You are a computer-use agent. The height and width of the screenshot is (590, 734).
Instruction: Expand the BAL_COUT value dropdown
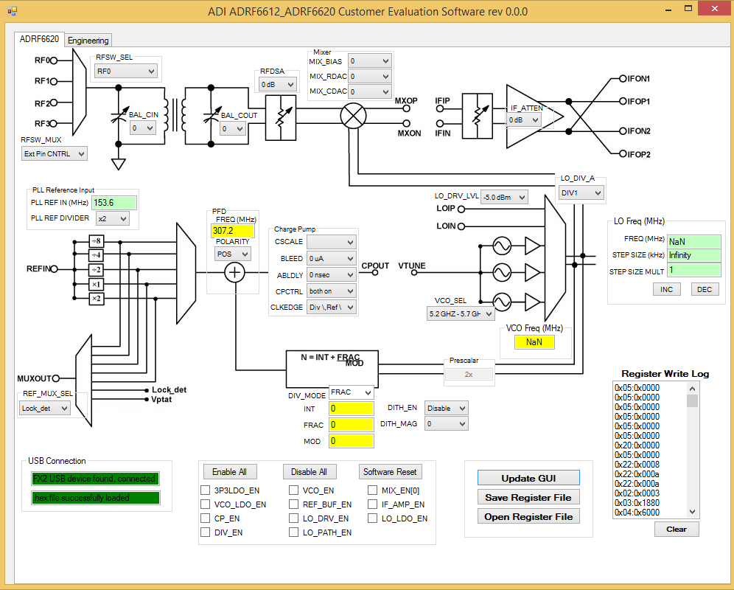click(233, 128)
